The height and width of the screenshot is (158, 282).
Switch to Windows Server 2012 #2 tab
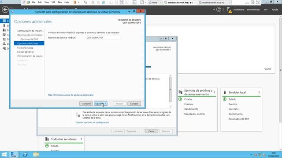215,3
